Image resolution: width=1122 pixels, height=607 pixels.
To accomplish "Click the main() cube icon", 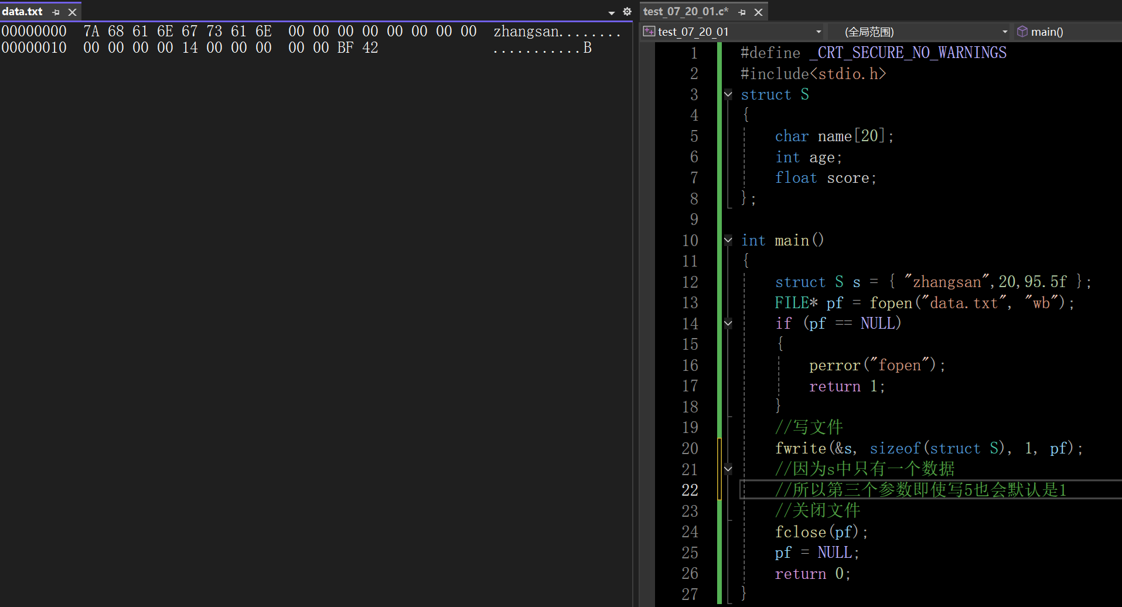I will (x=1022, y=32).
